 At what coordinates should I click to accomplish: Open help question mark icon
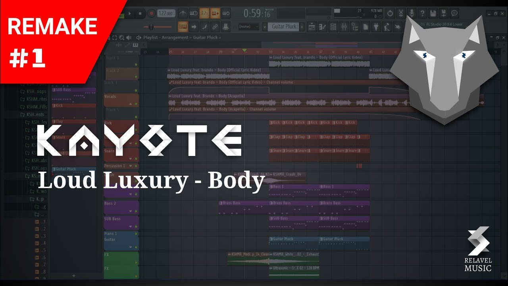[422, 14]
